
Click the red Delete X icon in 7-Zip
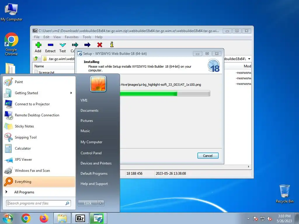(x=100, y=45)
